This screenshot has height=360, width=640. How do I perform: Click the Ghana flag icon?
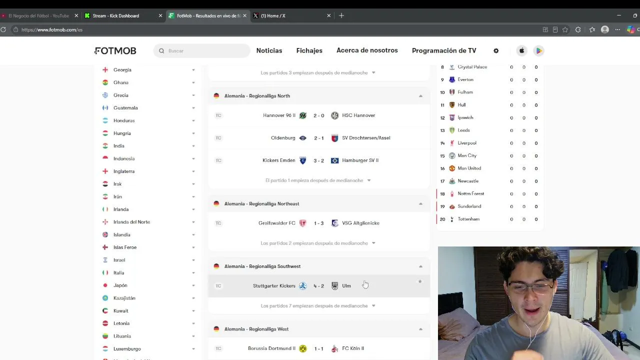click(x=105, y=82)
